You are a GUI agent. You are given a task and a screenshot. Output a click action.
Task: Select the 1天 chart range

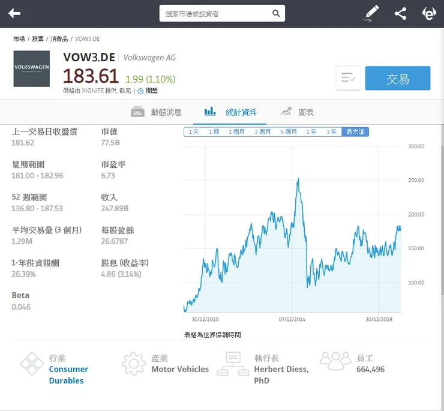194,132
